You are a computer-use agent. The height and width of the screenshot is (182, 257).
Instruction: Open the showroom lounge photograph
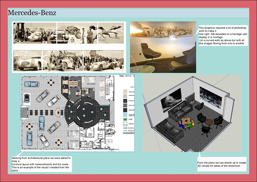[163, 47]
